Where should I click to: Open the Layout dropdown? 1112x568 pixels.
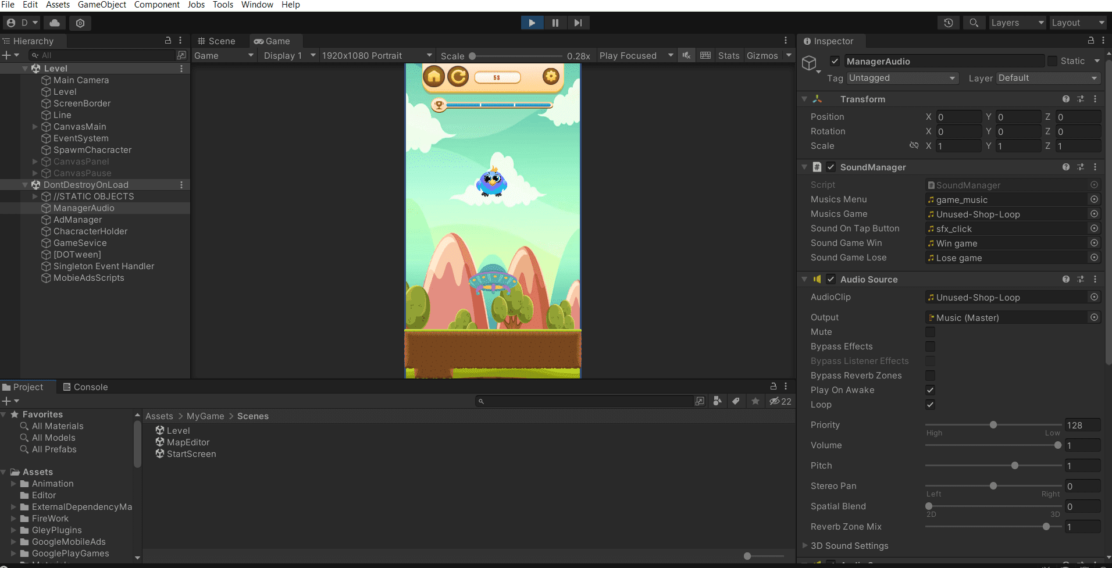click(1077, 23)
